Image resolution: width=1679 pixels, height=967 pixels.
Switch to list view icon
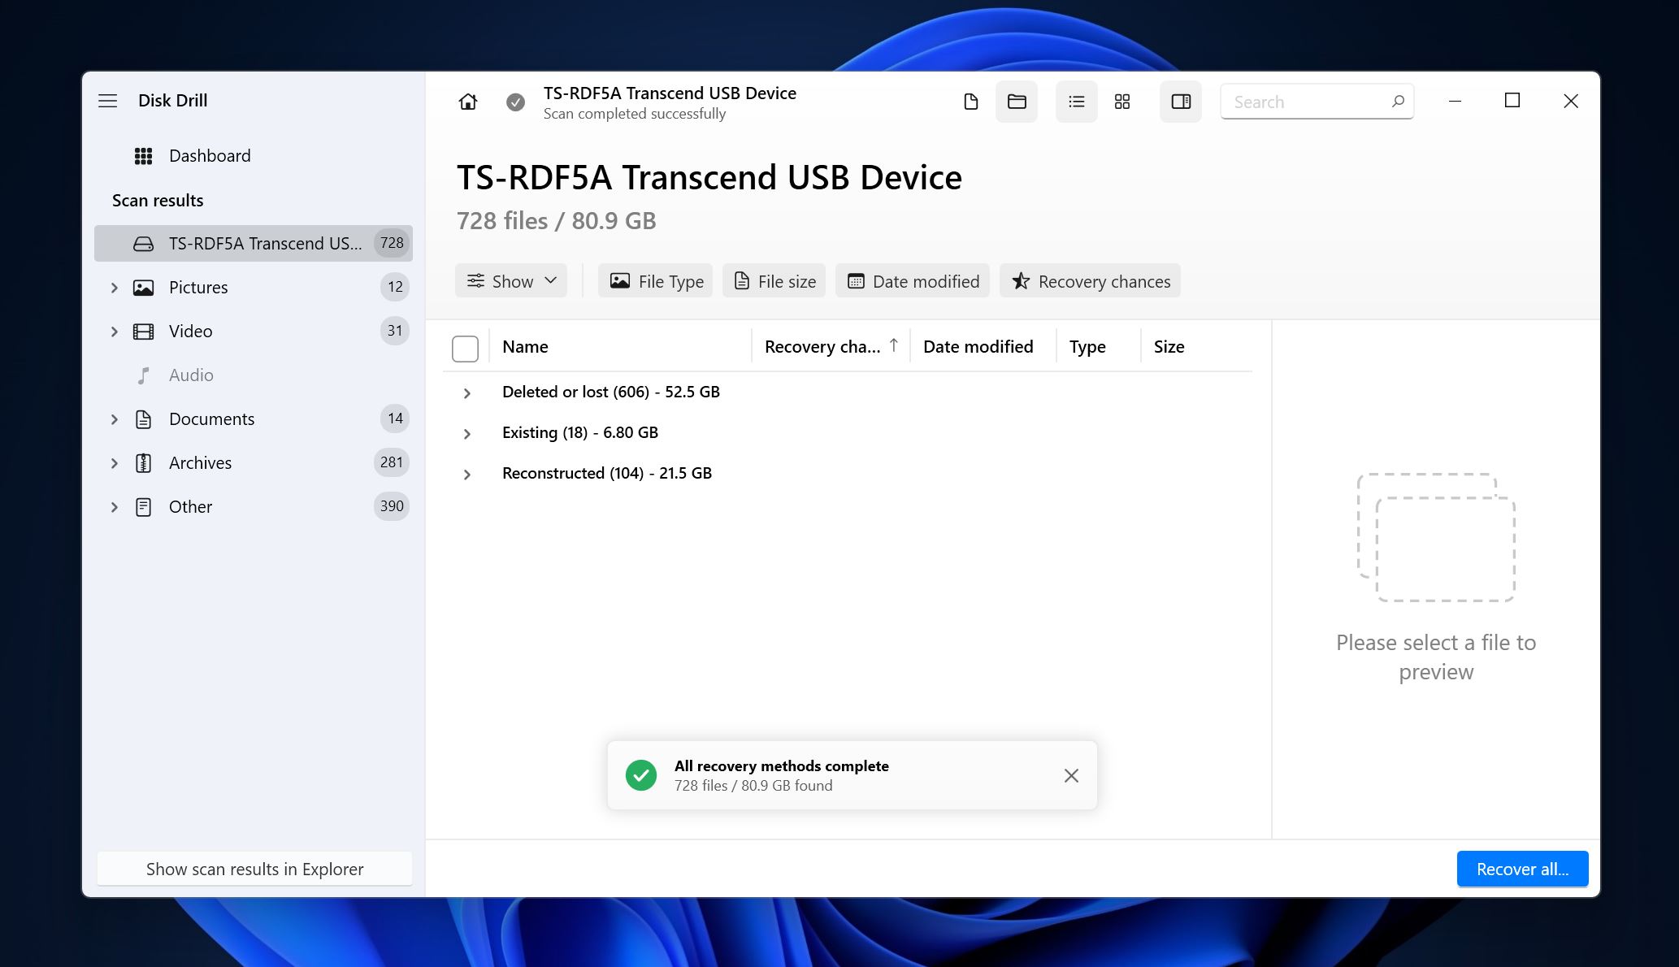[1076, 102]
